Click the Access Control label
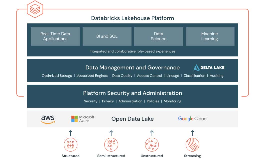 coord(149,76)
